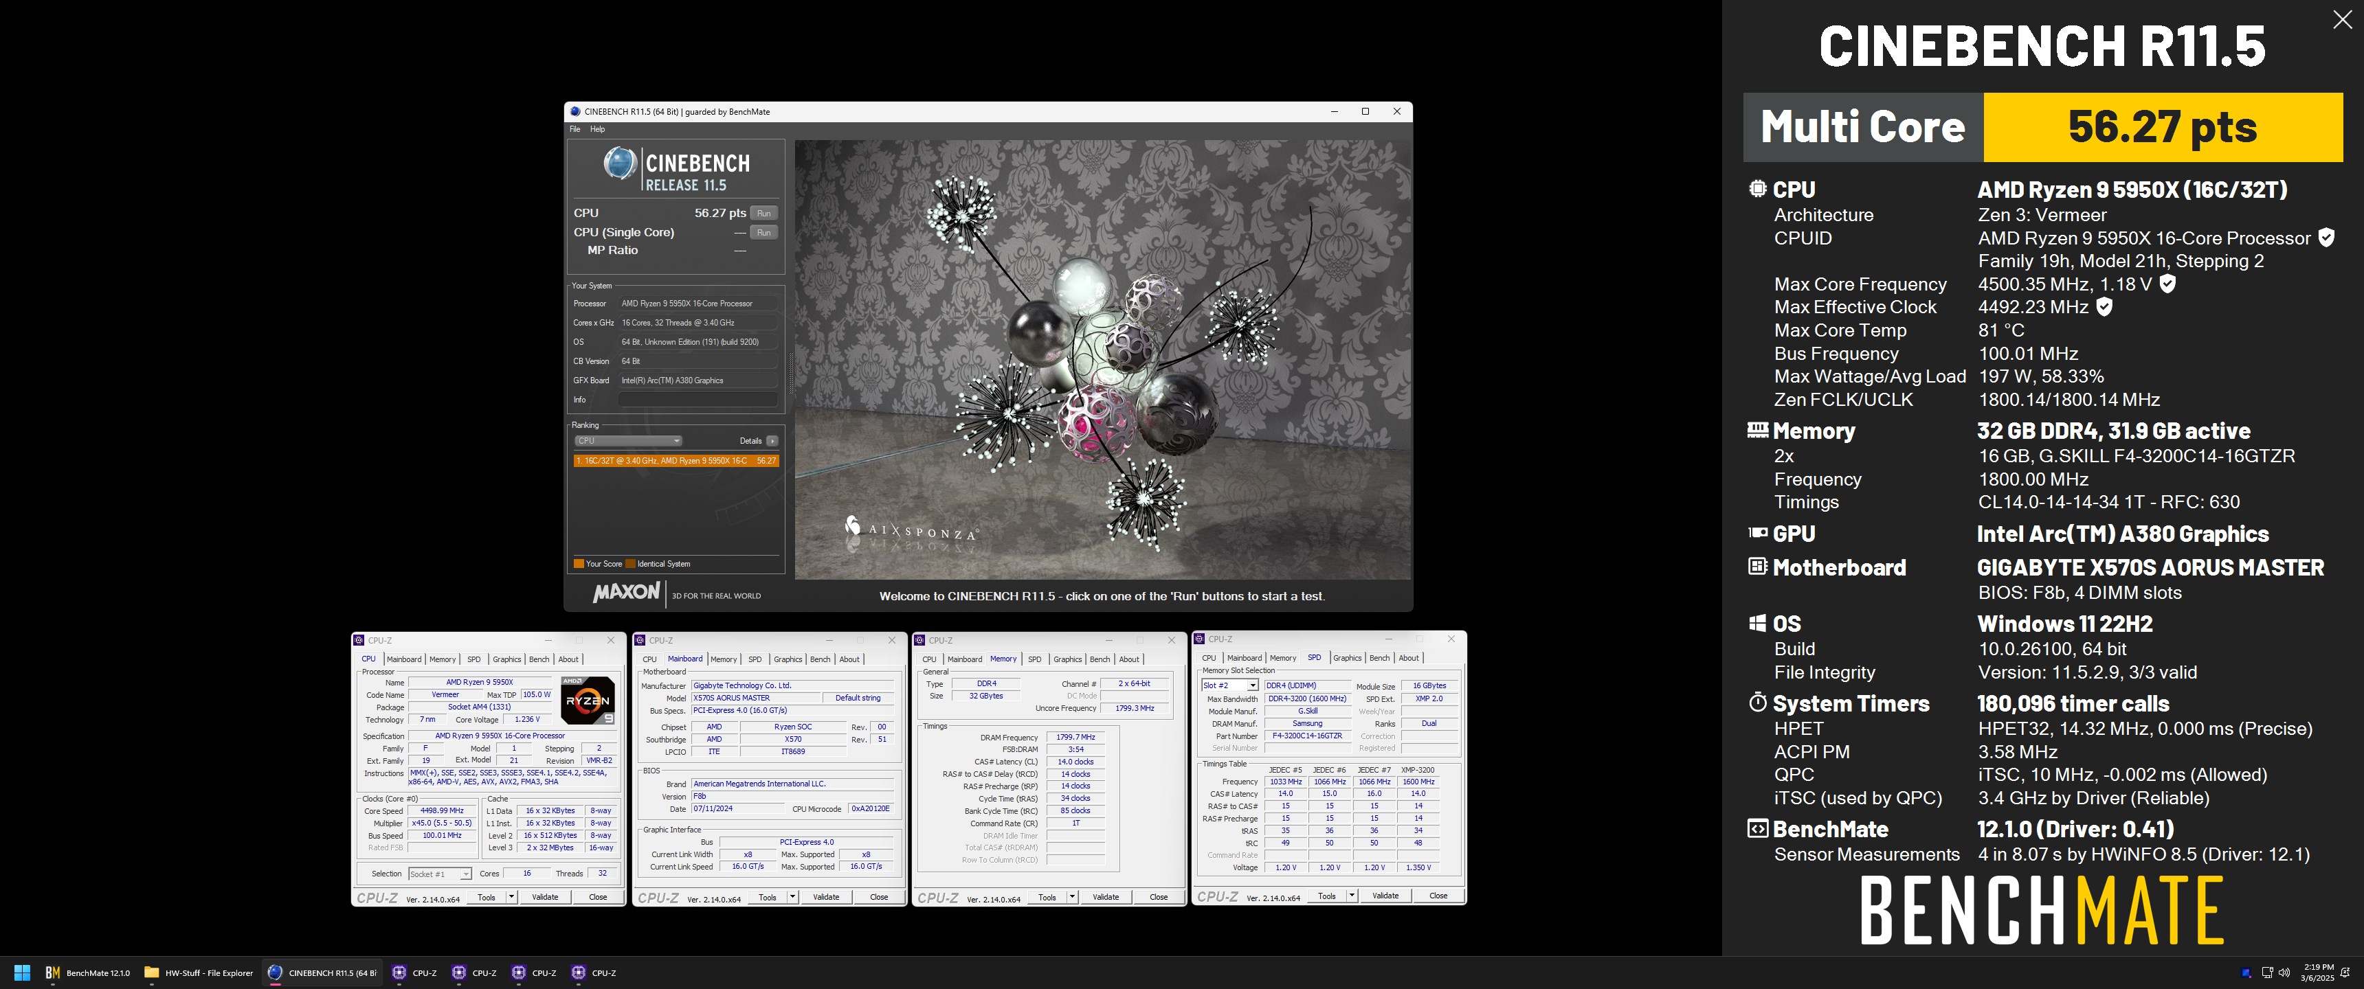Switch to CINEBENCH R11.5 taskbar button

coord(322,973)
